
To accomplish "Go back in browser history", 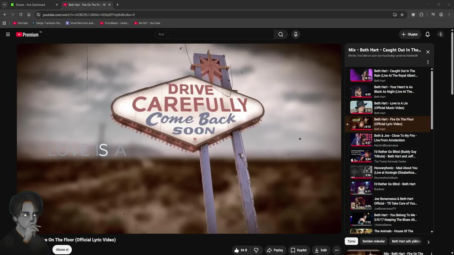I will [x=5, y=15].
